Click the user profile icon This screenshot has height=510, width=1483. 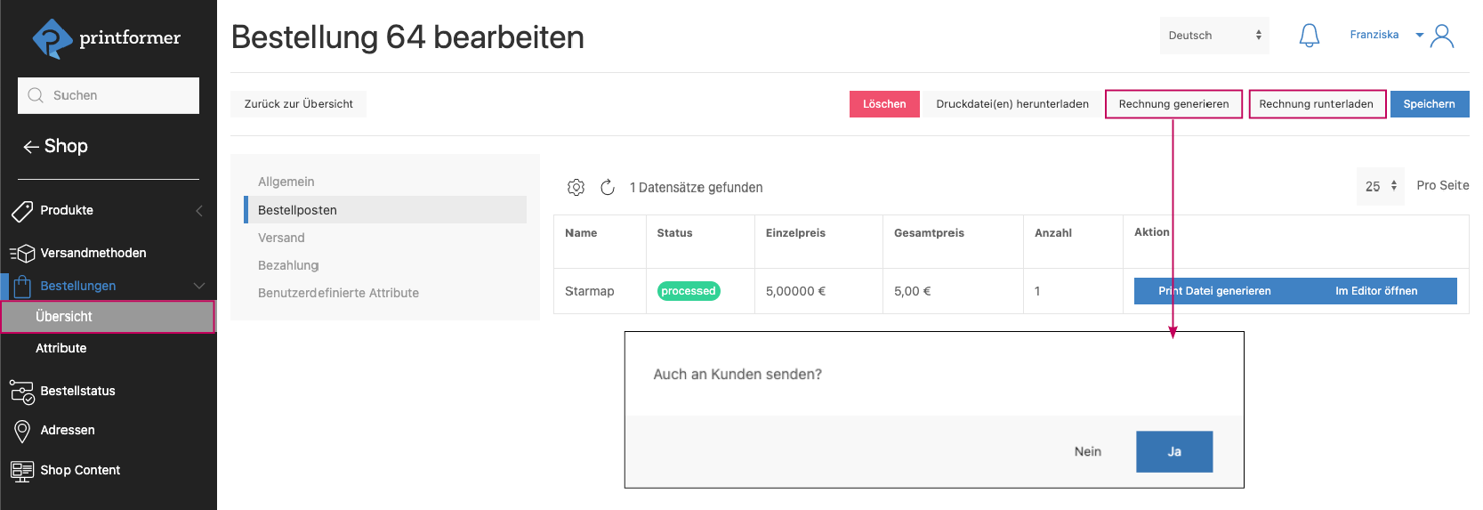point(1442,36)
